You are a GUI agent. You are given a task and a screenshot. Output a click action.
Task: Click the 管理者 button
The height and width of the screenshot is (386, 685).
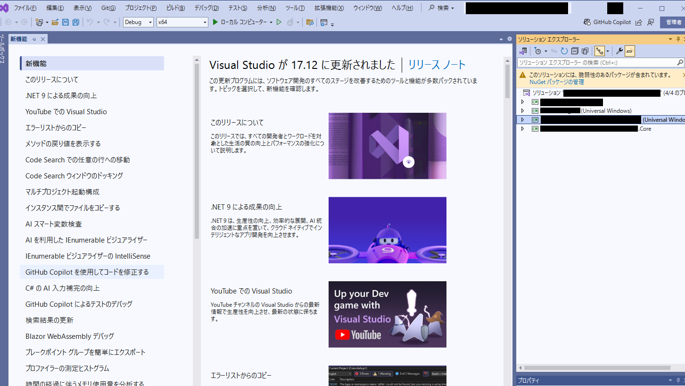coord(673,22)
